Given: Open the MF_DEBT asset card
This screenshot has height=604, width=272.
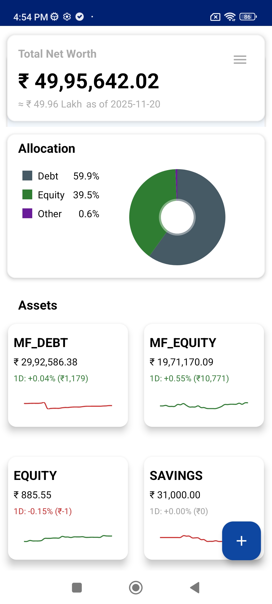Looking at the screenshot, I should click(x=68, y=375).
